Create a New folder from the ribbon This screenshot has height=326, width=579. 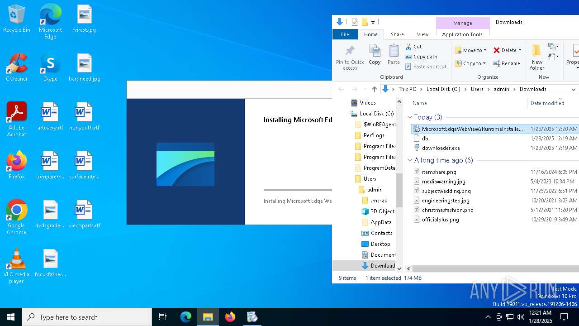pos(537,58)
